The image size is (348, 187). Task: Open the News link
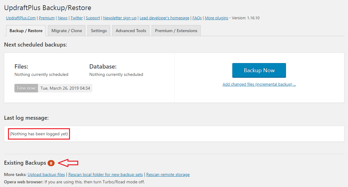tap(63, 18)
